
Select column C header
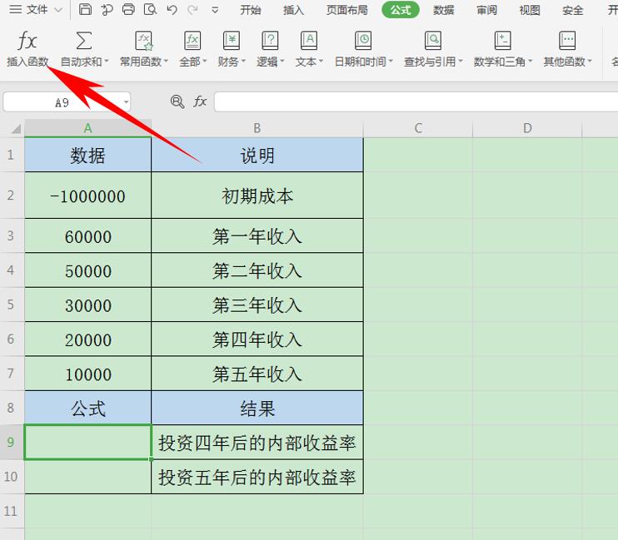coord(418,128)
